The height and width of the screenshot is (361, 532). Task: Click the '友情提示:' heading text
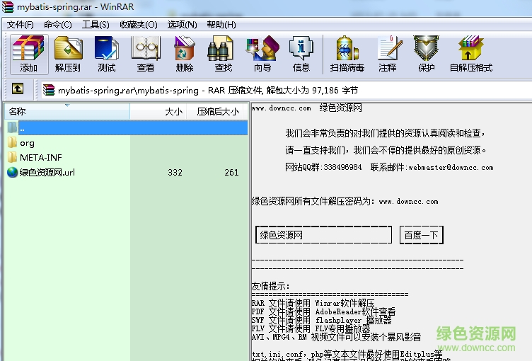[270, 286]
